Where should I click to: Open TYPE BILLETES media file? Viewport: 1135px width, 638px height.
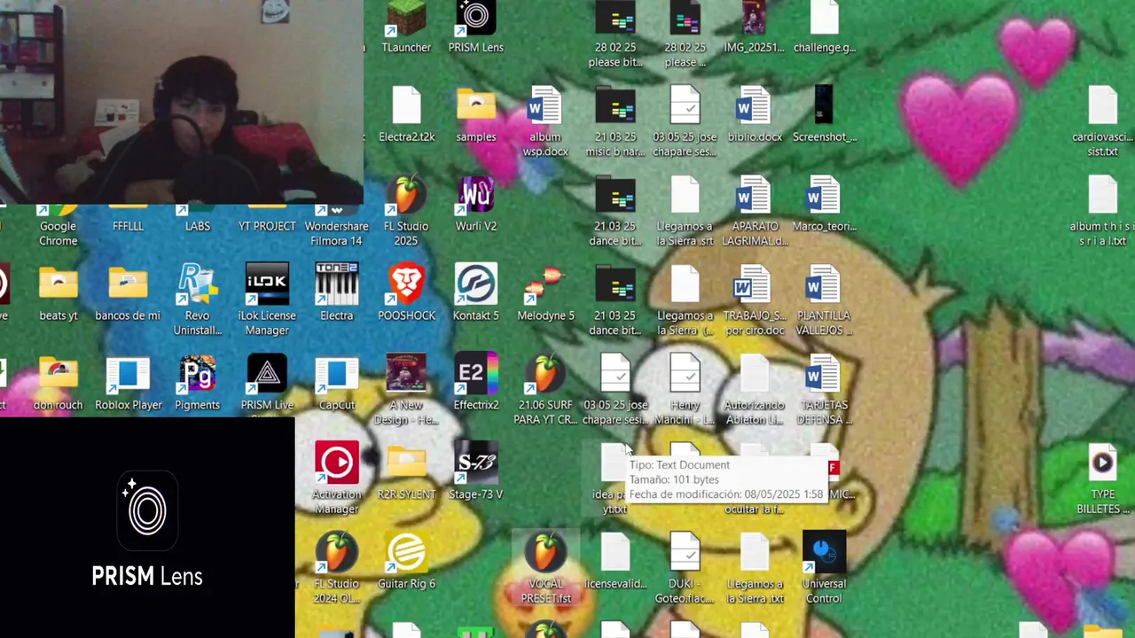tap(1102, 479)
